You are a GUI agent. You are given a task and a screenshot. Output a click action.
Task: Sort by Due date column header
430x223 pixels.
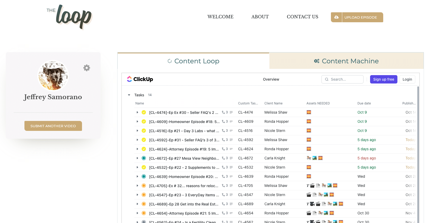(x=364, y=103)
